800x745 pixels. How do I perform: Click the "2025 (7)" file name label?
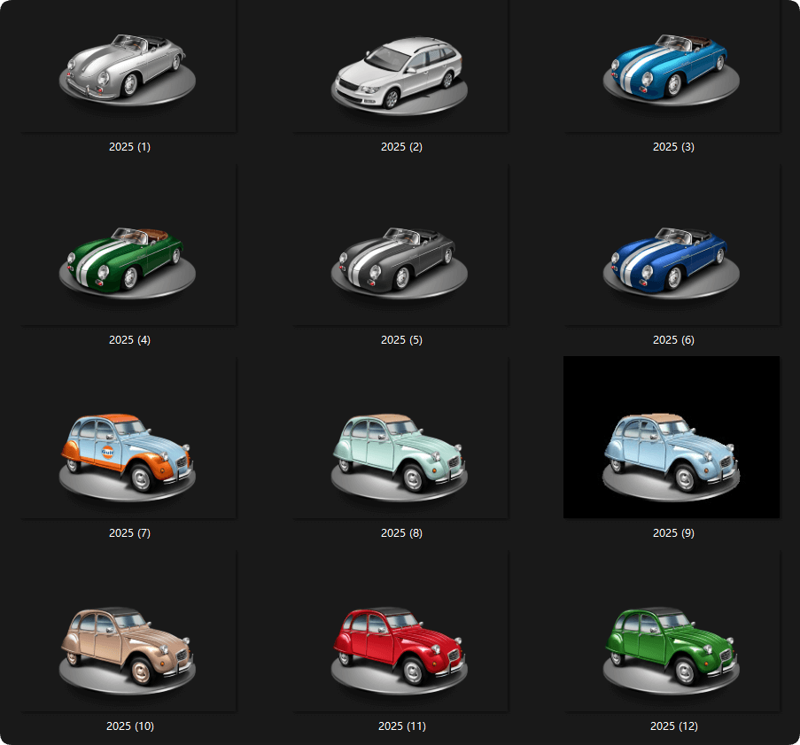pos(129,533)
